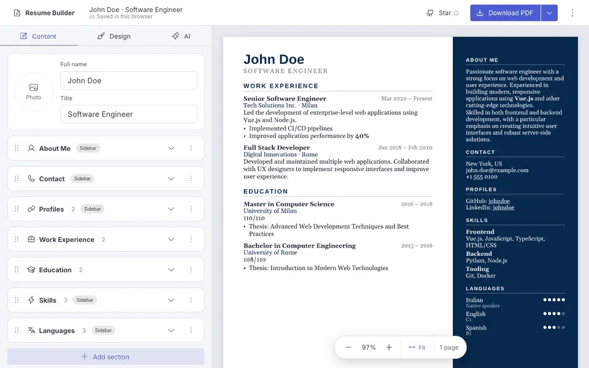Zoom in with the plus button
The width and height of the screenshot is (589, 368).
(389, 347)
